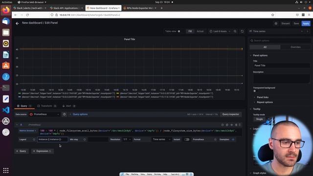
Task: Duplicate query A icon
Action: 227,125
